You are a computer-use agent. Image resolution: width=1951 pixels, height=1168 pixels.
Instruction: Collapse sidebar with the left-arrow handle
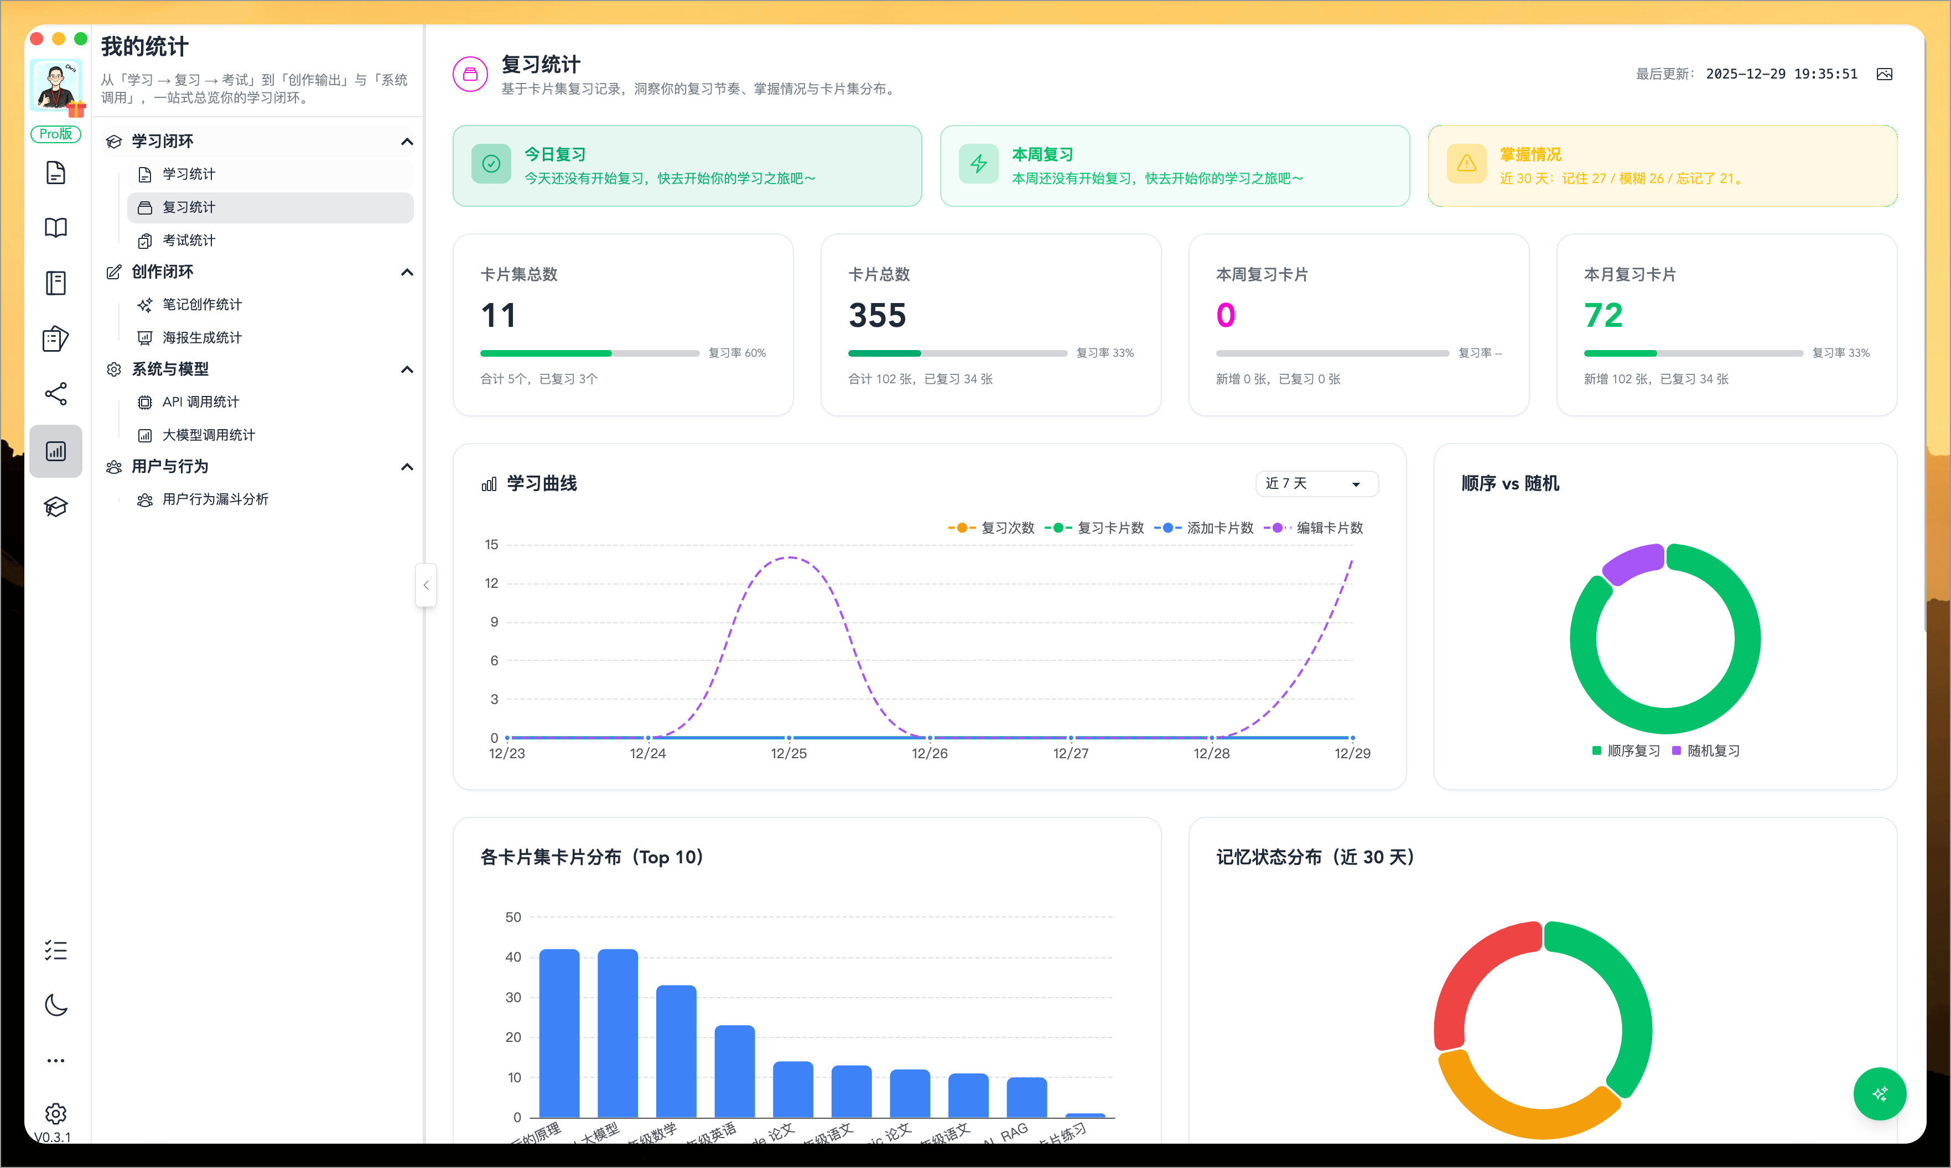(426, 585)
